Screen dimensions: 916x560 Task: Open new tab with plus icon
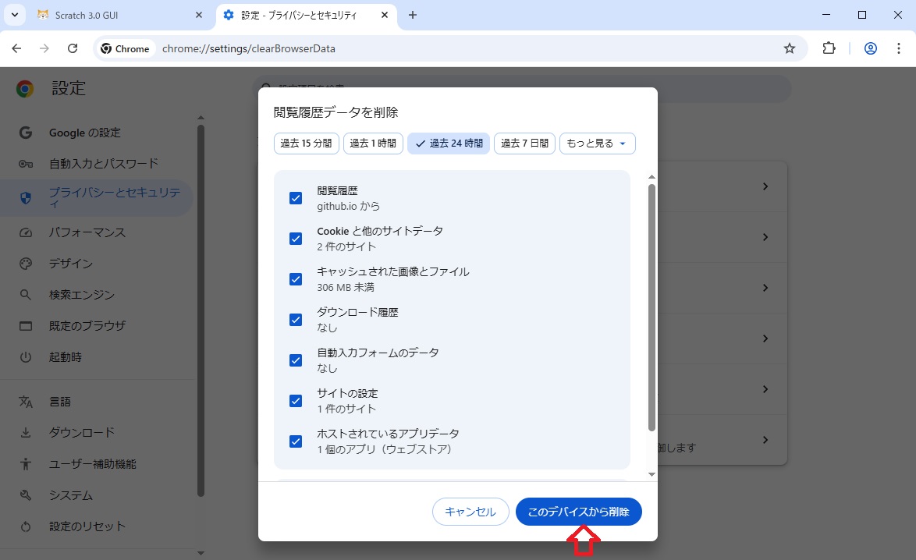[x=413, y=15]
